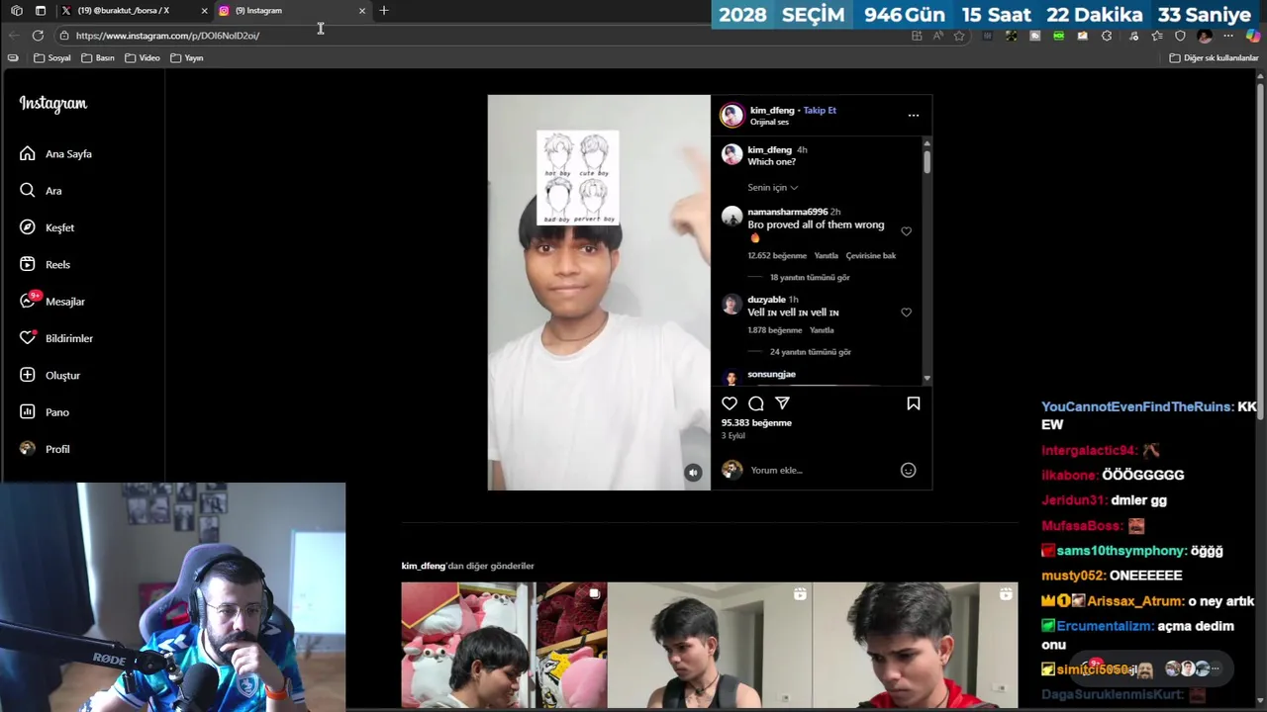Open the Copilot icon in toolbar
This screenshot has height=712, width=1267.
point(1252,36)
